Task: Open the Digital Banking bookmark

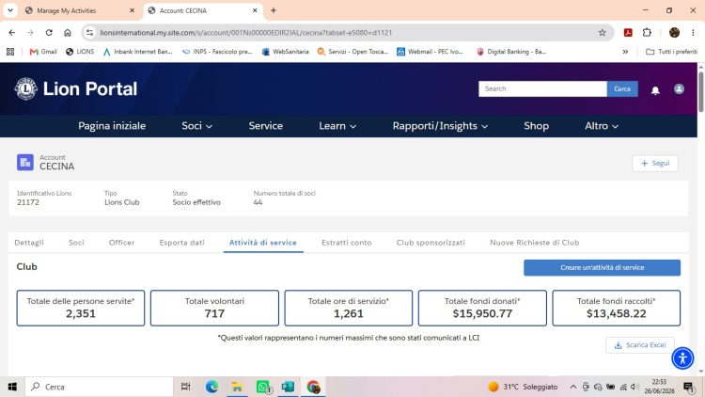Action: click(x=511, y=52)
